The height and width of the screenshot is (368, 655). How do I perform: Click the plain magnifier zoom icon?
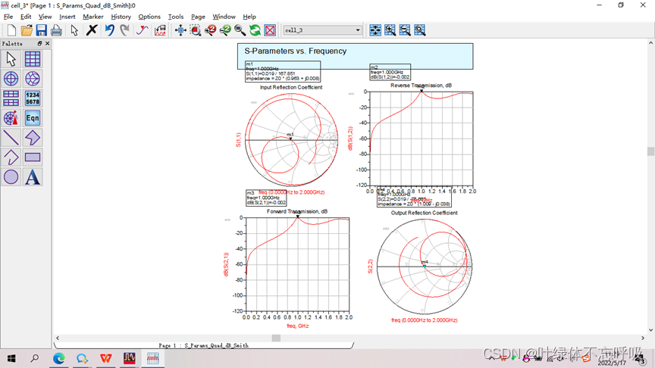[240, 30]
